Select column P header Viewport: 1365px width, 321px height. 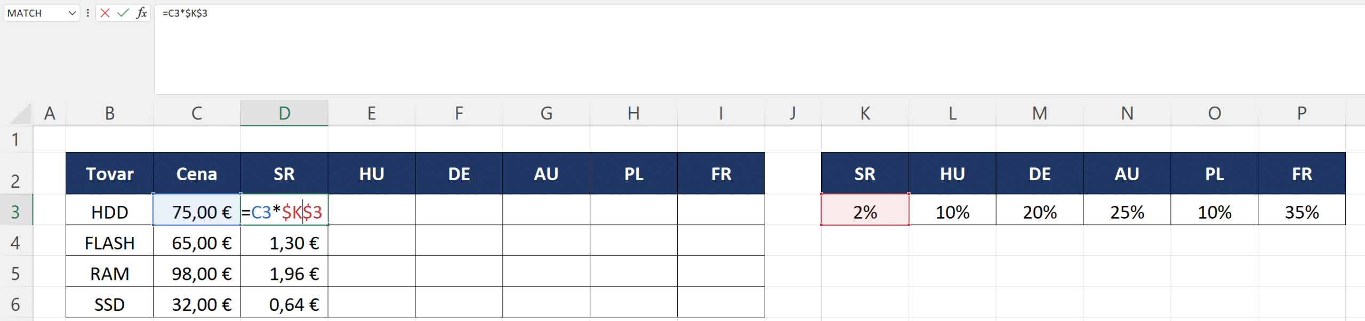(x=1302, y=113)
